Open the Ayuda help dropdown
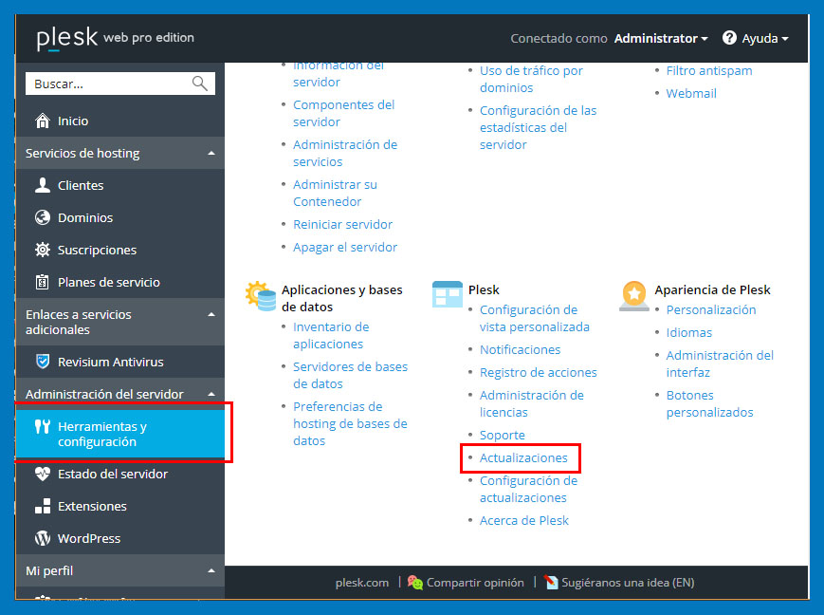The image size is (824, 615). 764,38
